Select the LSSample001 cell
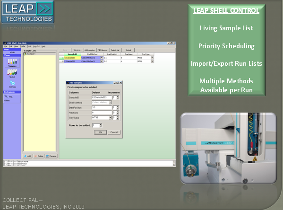 [x=72, y=58]
